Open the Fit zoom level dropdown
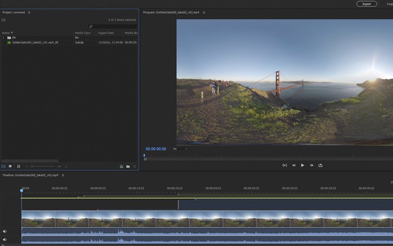Screen dimensions: 393x246 tap(181, 149)
